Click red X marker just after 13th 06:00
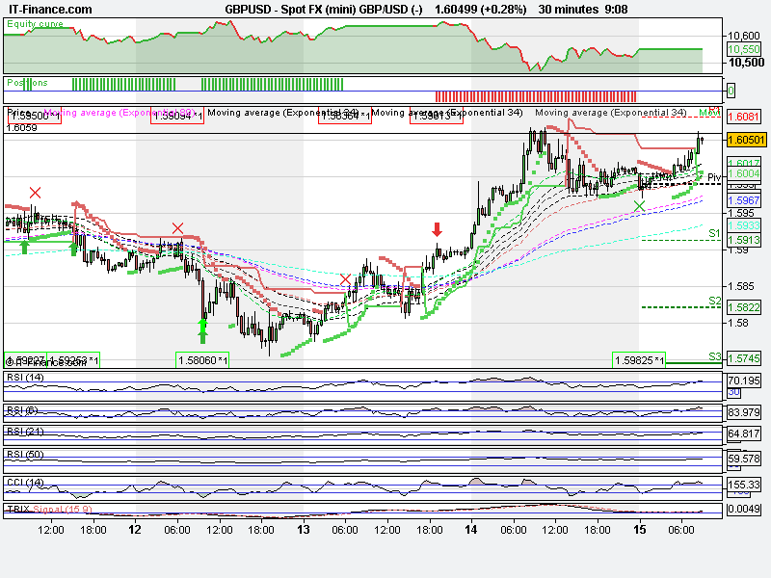 click(346, 279)
